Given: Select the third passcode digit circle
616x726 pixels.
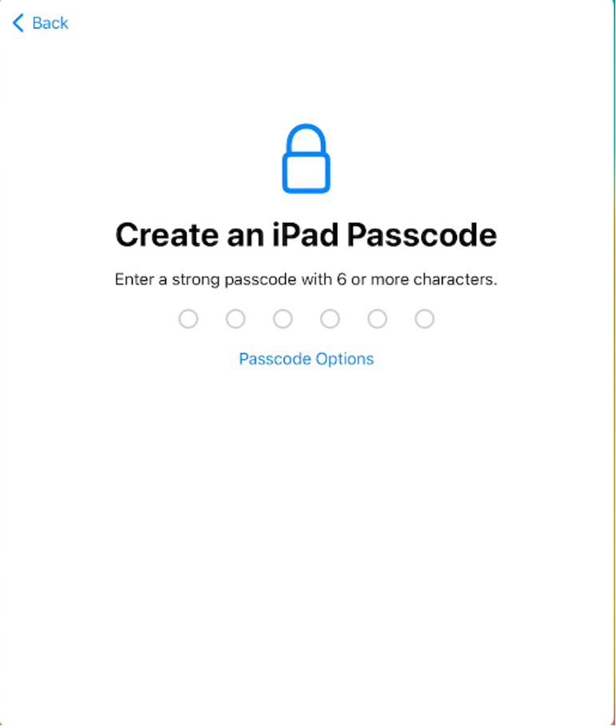Looking at the screenshot, I should 283,319.
